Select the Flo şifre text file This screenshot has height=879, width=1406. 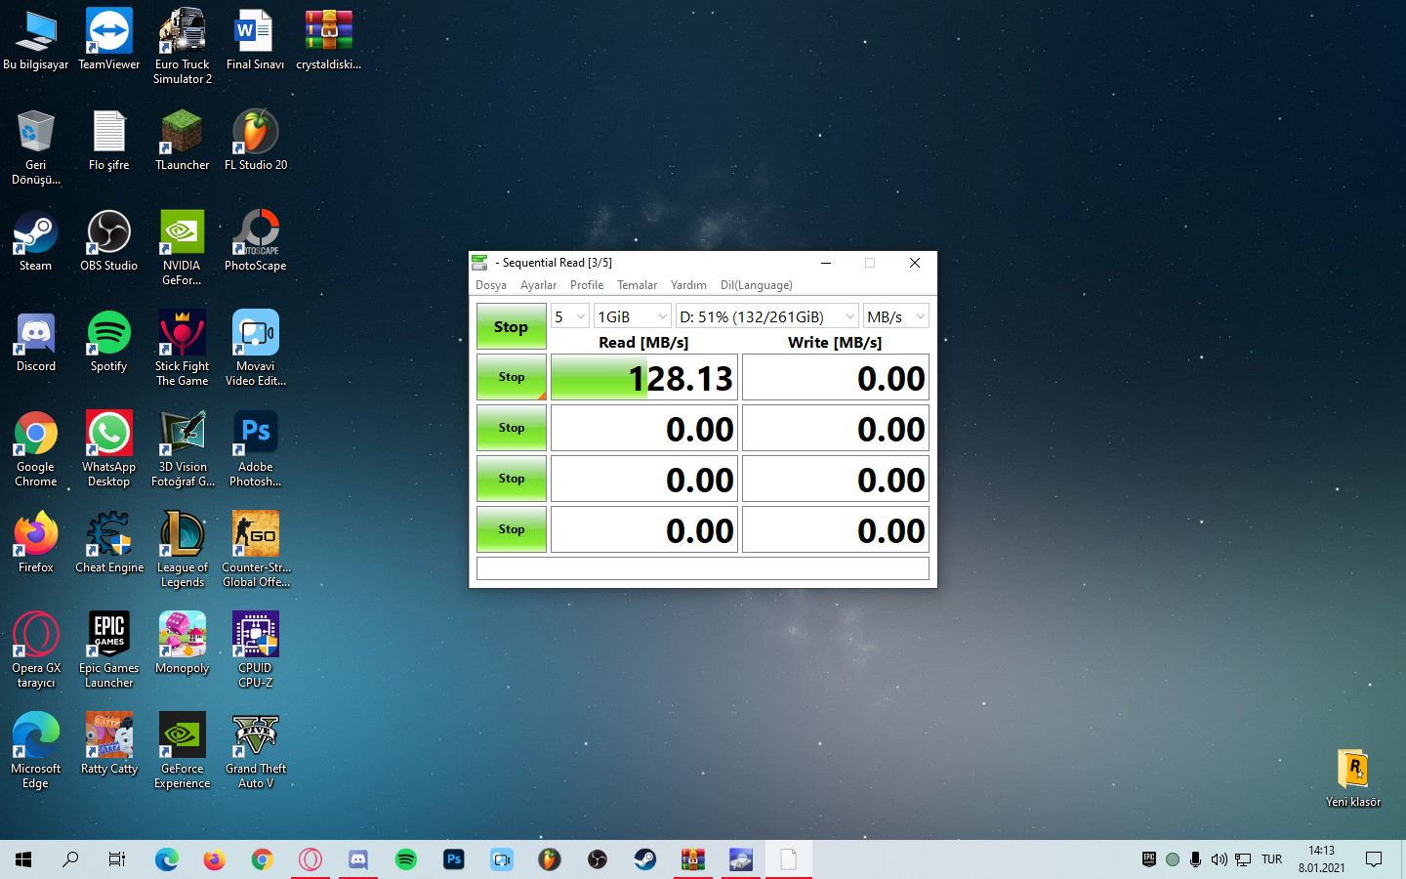[108, 142]
